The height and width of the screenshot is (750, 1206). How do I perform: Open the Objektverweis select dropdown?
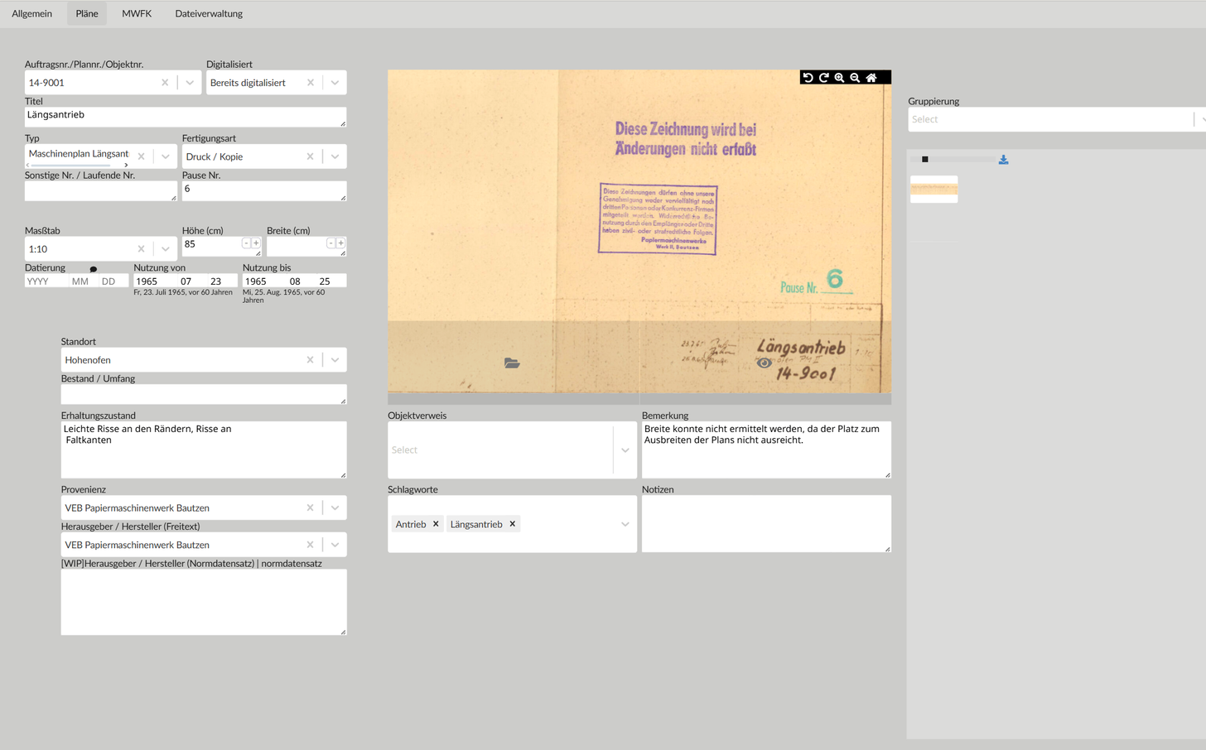tap(625, 450)
